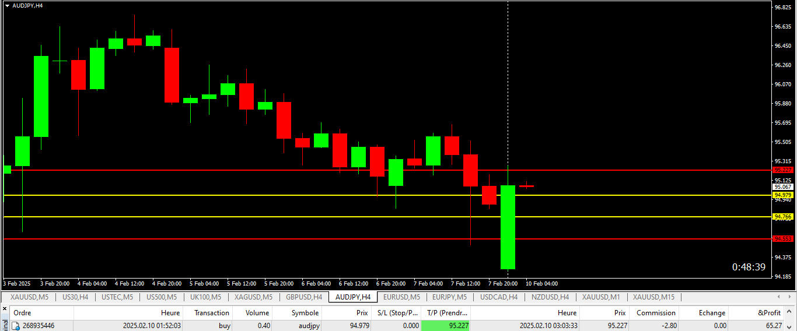797x331 pixels.
Task: Switch to the XAUUSD,M5 chart tab
Action: pyautogui.click(x=29, y=297)
